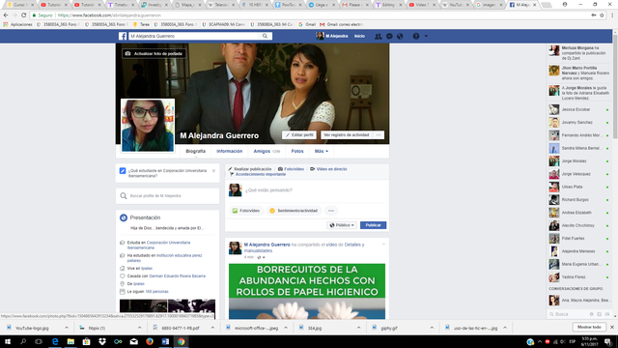
Task: Switch to Biografía tab
Action: 195,151
